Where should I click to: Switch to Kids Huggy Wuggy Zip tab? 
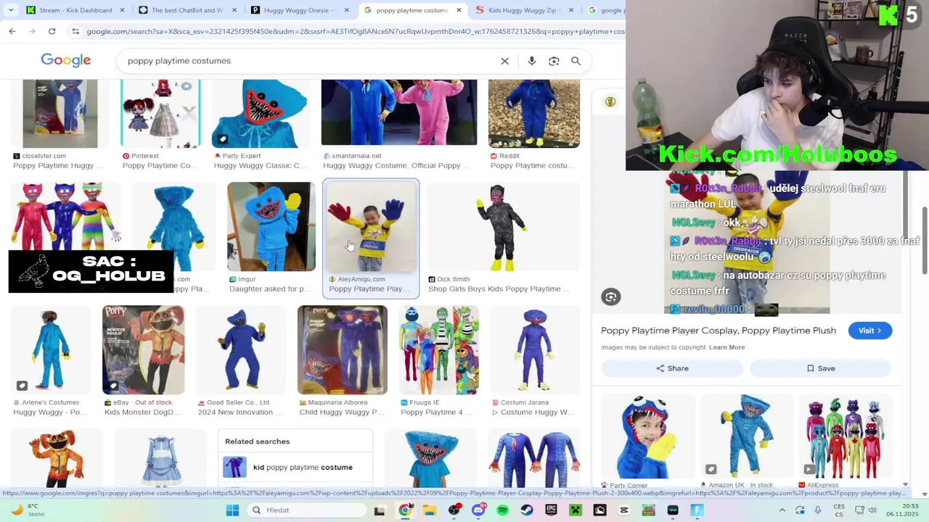pos(523,10)
